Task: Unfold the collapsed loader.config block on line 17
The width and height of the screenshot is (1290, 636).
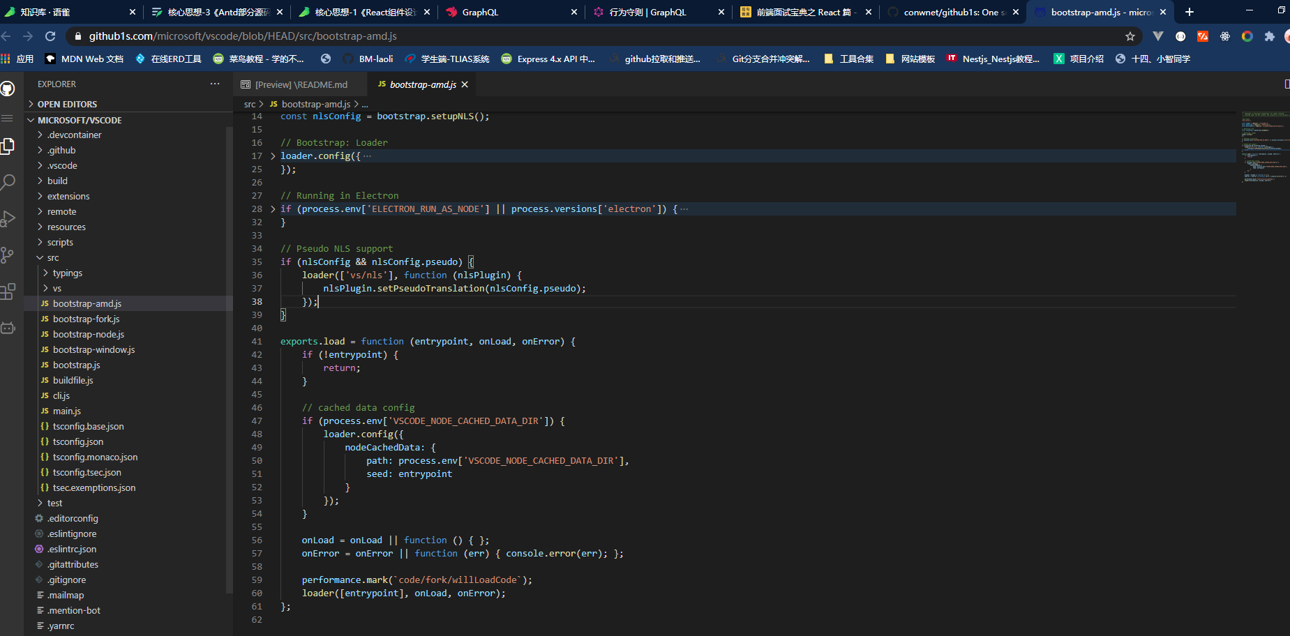Action: click(x=273, y=156)
